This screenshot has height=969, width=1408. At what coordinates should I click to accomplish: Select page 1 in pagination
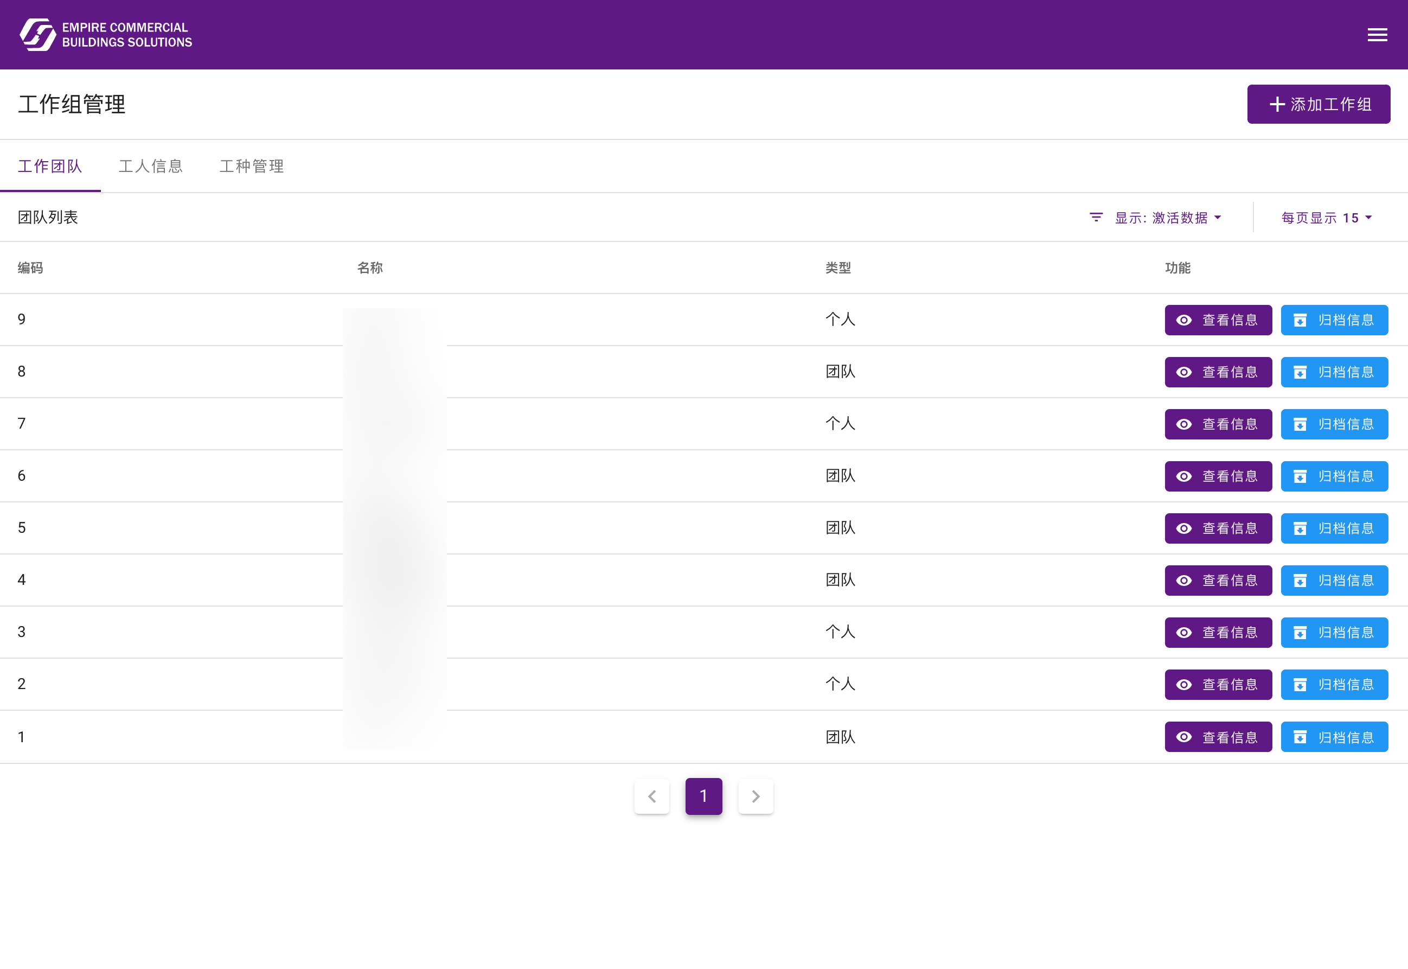[703, 796]
